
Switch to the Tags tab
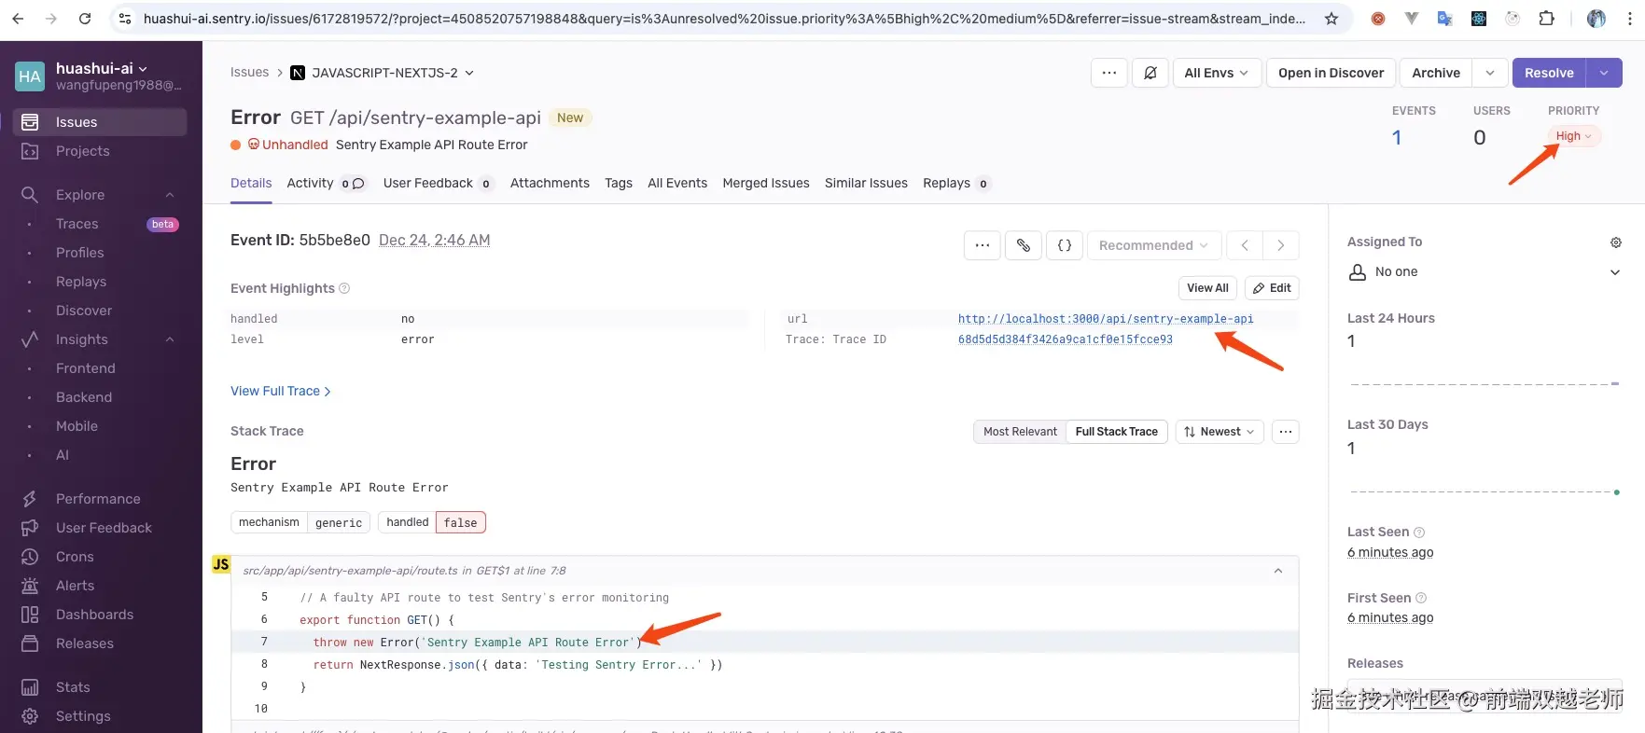619,183
